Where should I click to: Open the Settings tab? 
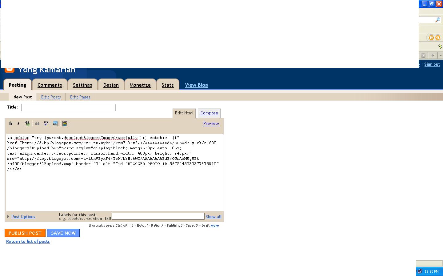point(82,85)
